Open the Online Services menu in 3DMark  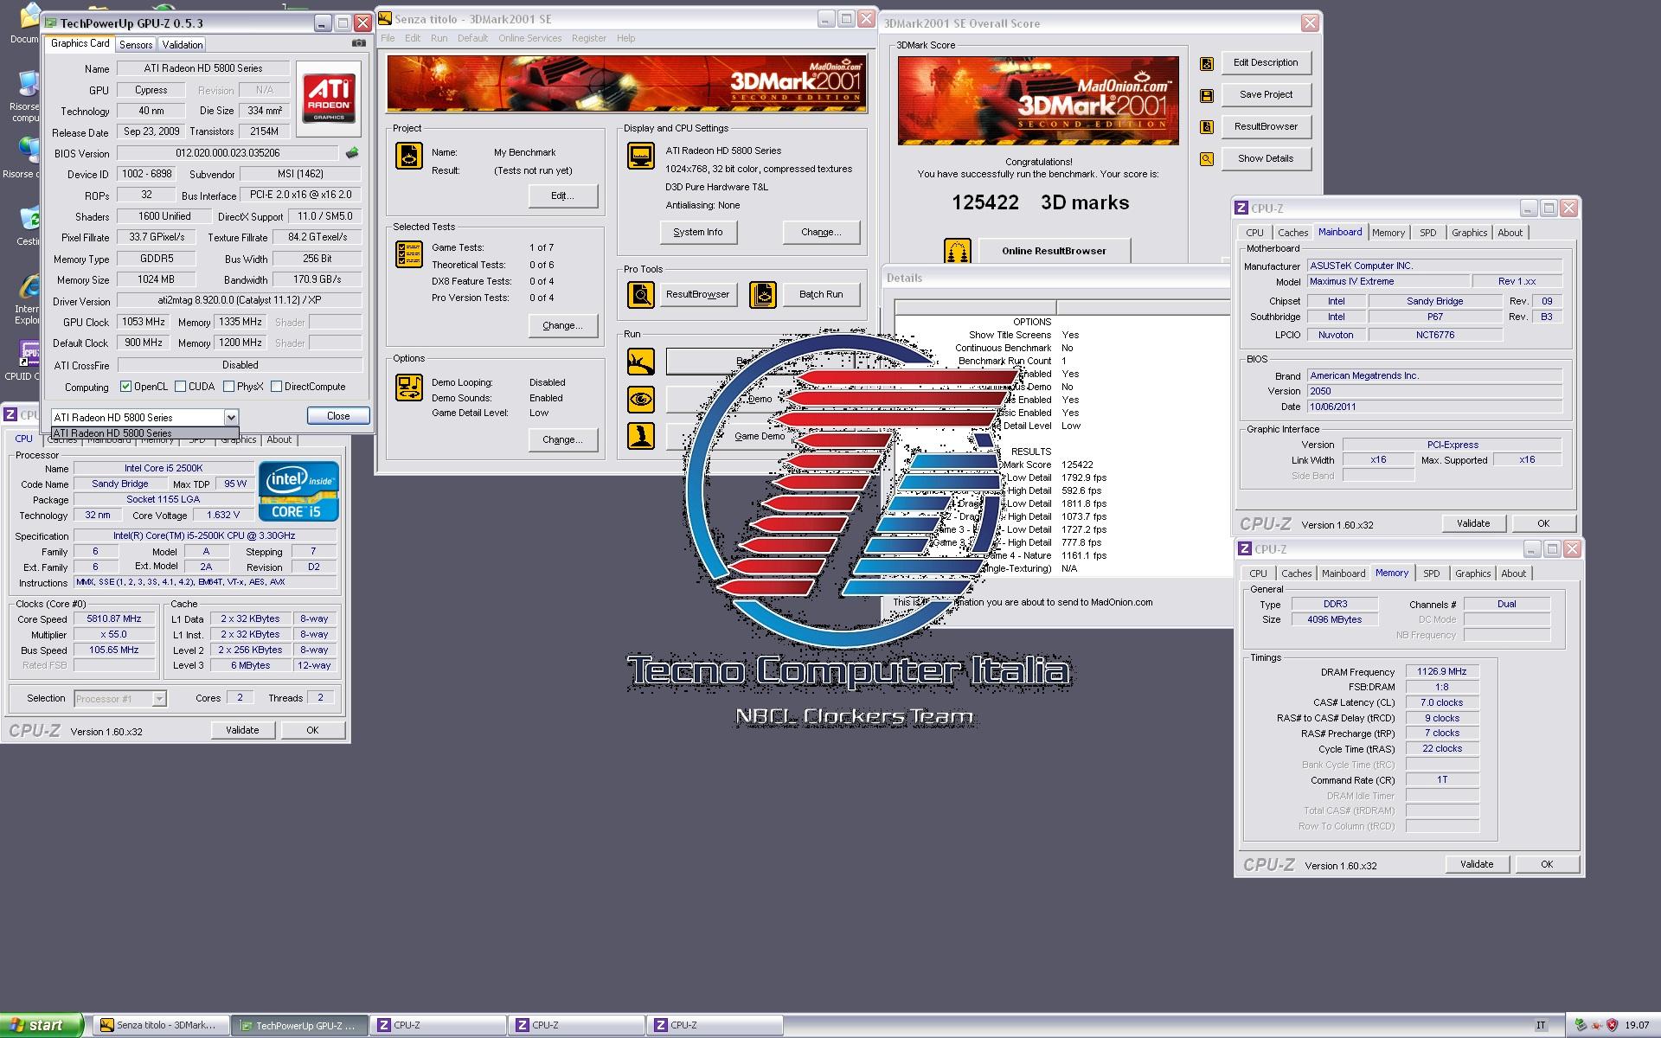pyautogui.click(x=529, y=38)
